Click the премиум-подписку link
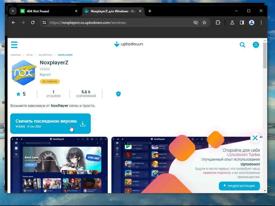The width and height of the screenshot is (275, 206). tap(217, 173)
